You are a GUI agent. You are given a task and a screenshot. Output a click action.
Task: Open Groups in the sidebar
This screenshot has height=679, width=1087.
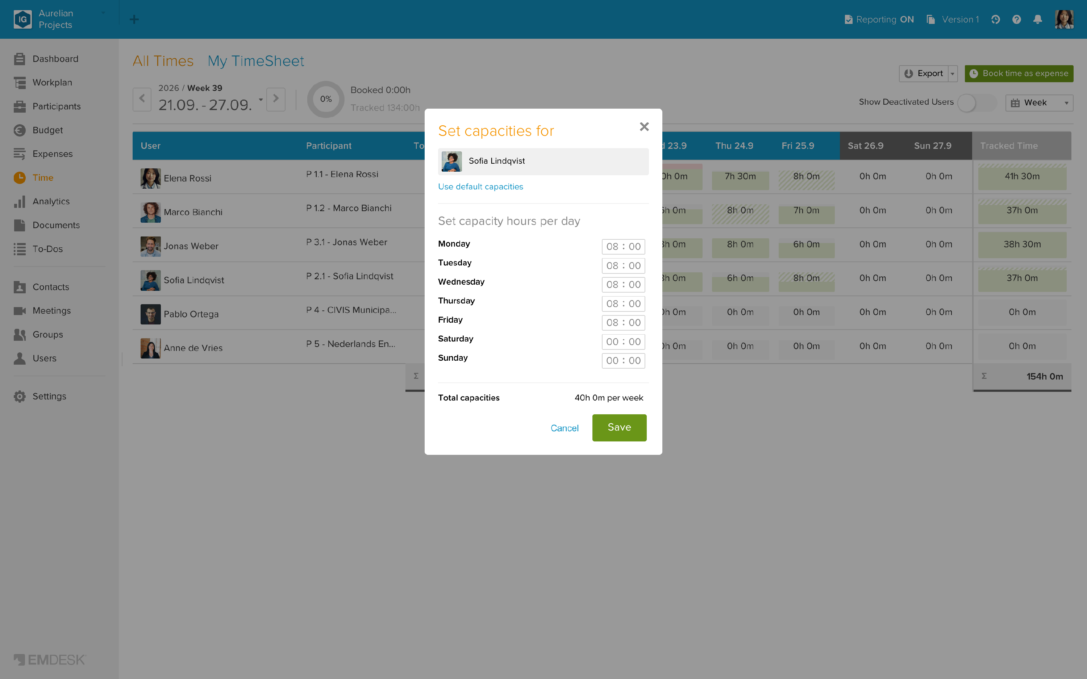click(38, 335)
